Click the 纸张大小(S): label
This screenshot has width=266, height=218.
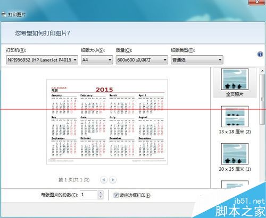pos(93,50)
